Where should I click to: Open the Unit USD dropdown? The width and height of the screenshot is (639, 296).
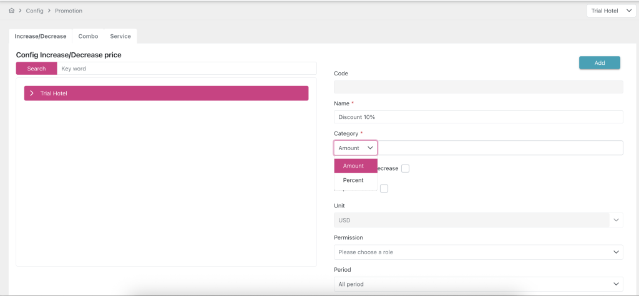point(478,220)
